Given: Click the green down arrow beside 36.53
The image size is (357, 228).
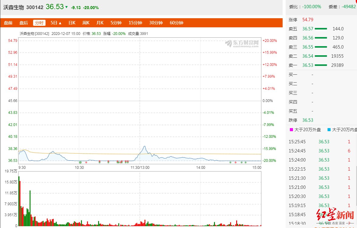Looking at the screenshot, I should [x=66, y=7].
